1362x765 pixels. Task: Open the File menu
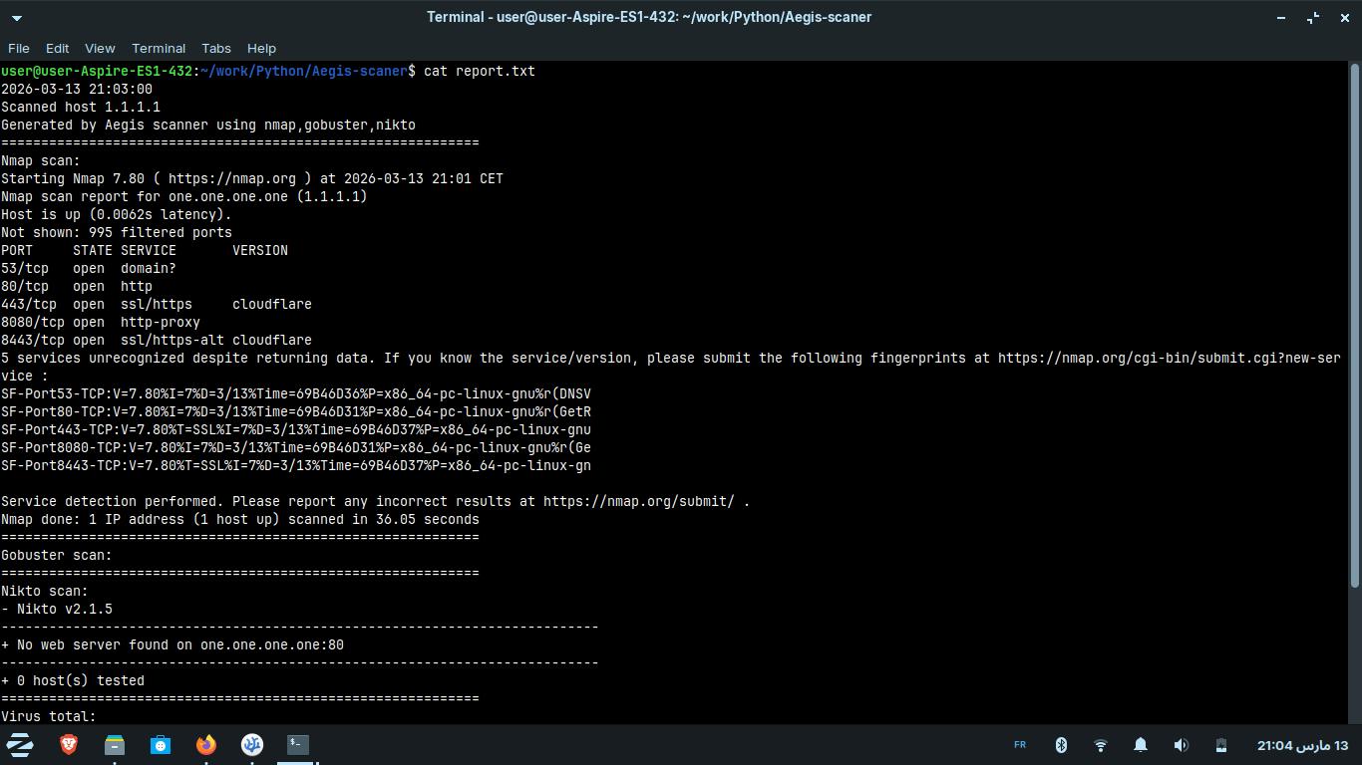tap(19, 48)
